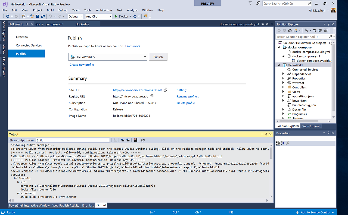
Task: Expand the Controllers folder node
Action: tap(283, 87)
